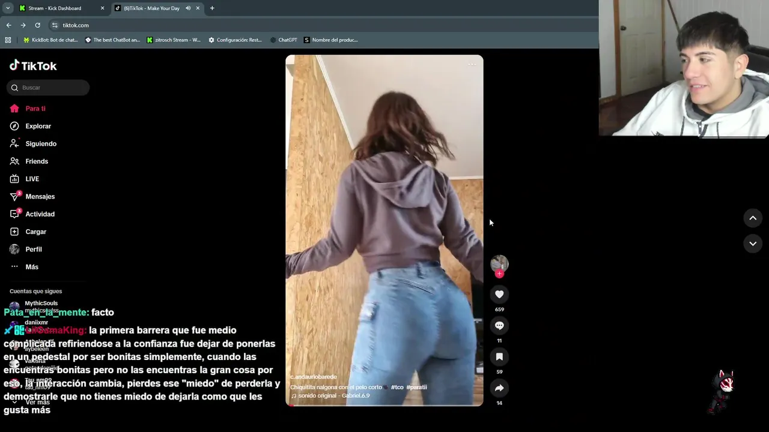Follow creator with red plus badge
The image size is (769, 432).
[x=499, y=274]
